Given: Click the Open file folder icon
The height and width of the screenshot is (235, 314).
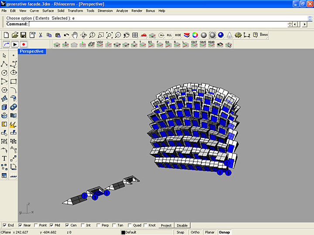Looking at the screenshot, I should [15, 35].
